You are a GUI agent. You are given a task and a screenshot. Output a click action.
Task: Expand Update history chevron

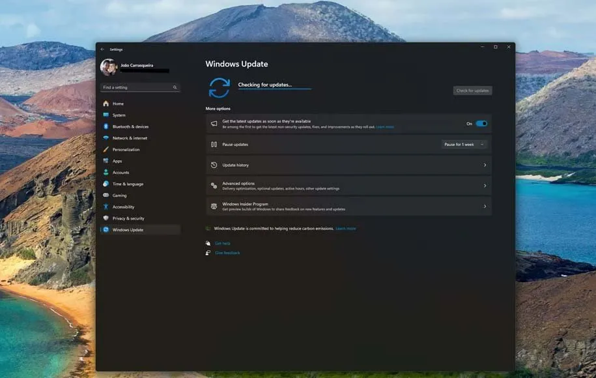485,165
